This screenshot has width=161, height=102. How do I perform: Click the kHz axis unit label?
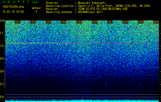2,21
